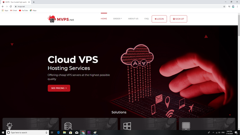Click the SIGN UP button

tap(178, 19)
